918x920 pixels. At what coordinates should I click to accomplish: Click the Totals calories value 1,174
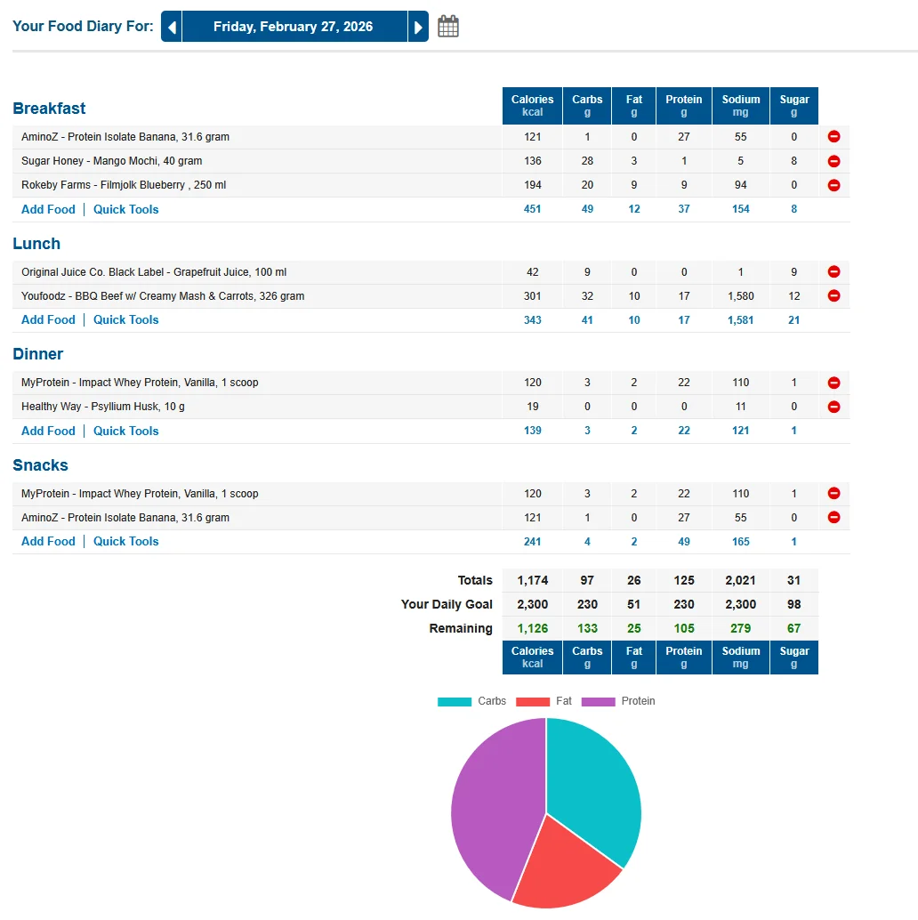tap(532, 580)
